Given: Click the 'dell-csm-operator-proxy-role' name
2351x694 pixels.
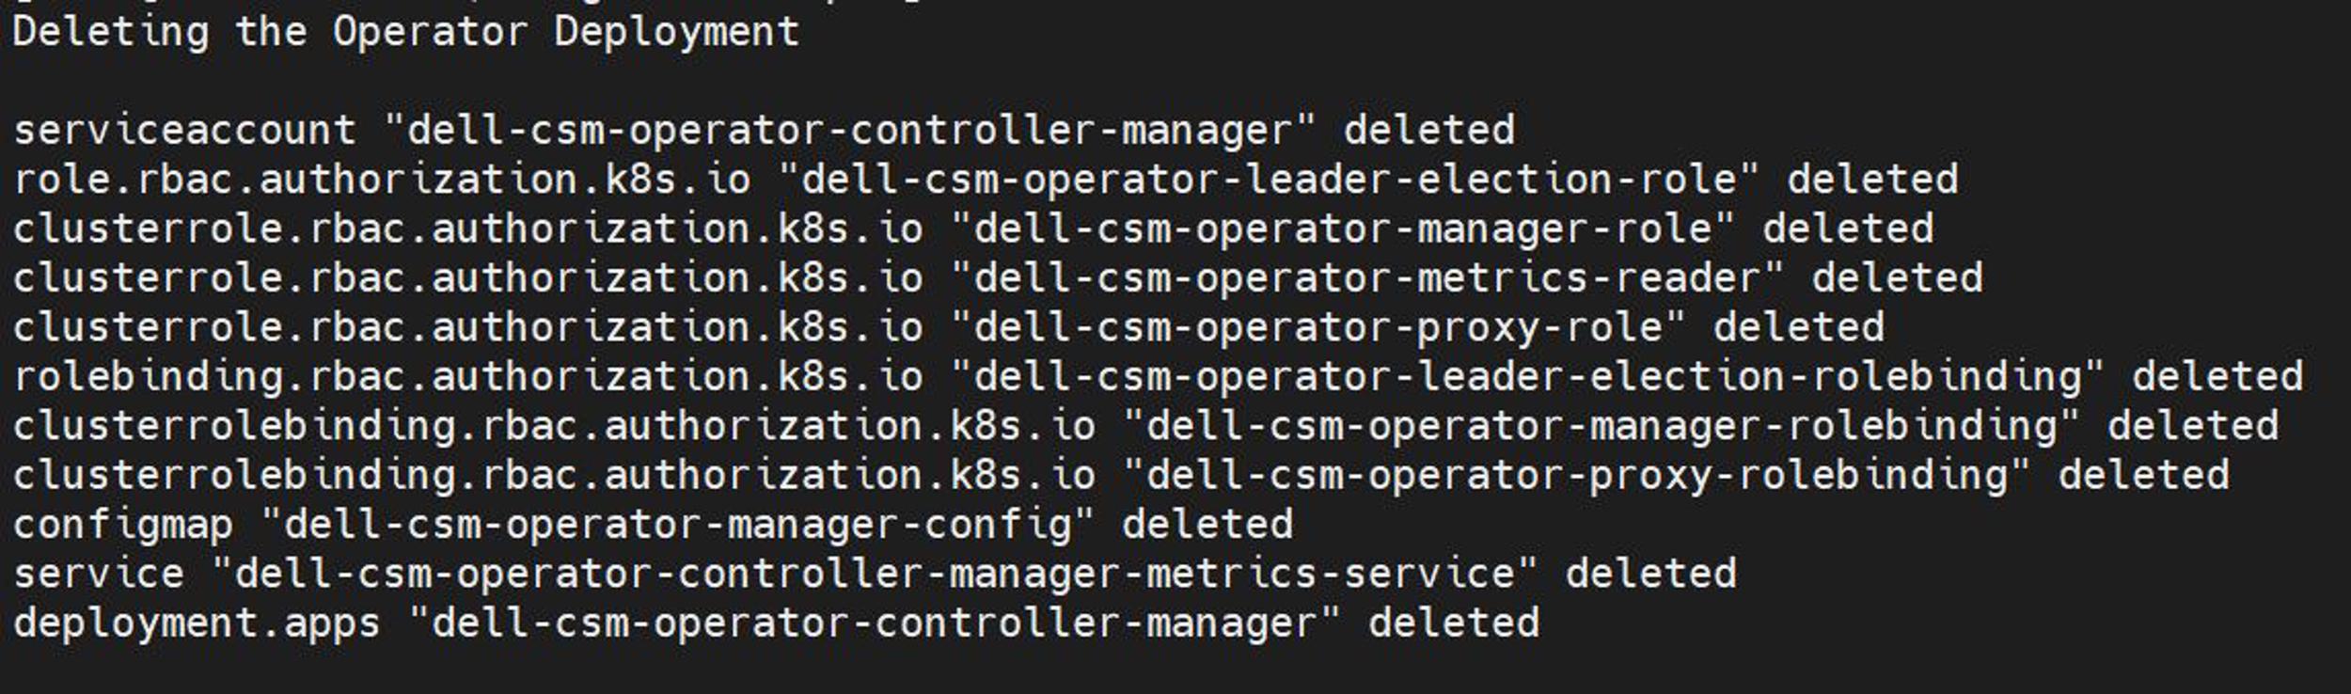Looking at the screenshot, I should 1318,328.
